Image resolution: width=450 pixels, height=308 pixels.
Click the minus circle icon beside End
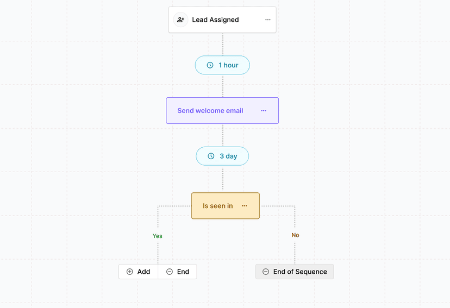pos(170,272)
